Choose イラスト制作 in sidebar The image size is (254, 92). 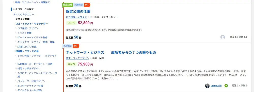tap(24, 33)
